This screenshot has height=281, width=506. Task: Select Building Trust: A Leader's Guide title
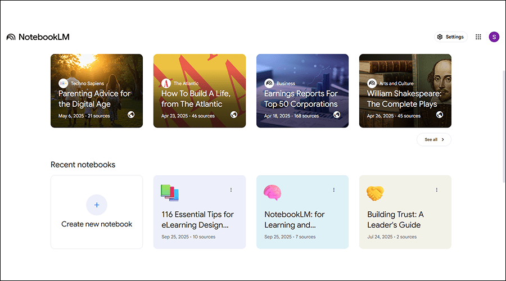[395, 219]
